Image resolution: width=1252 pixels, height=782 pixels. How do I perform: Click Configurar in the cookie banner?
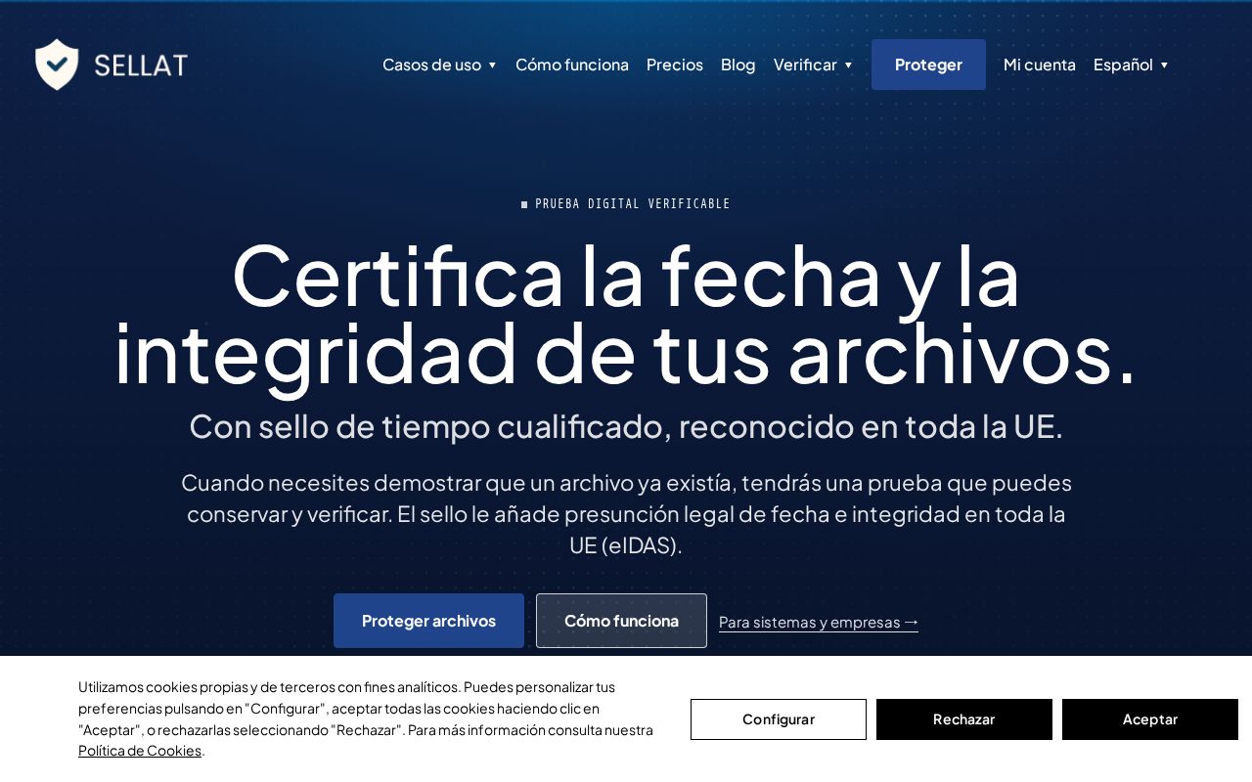pos(779,719)
